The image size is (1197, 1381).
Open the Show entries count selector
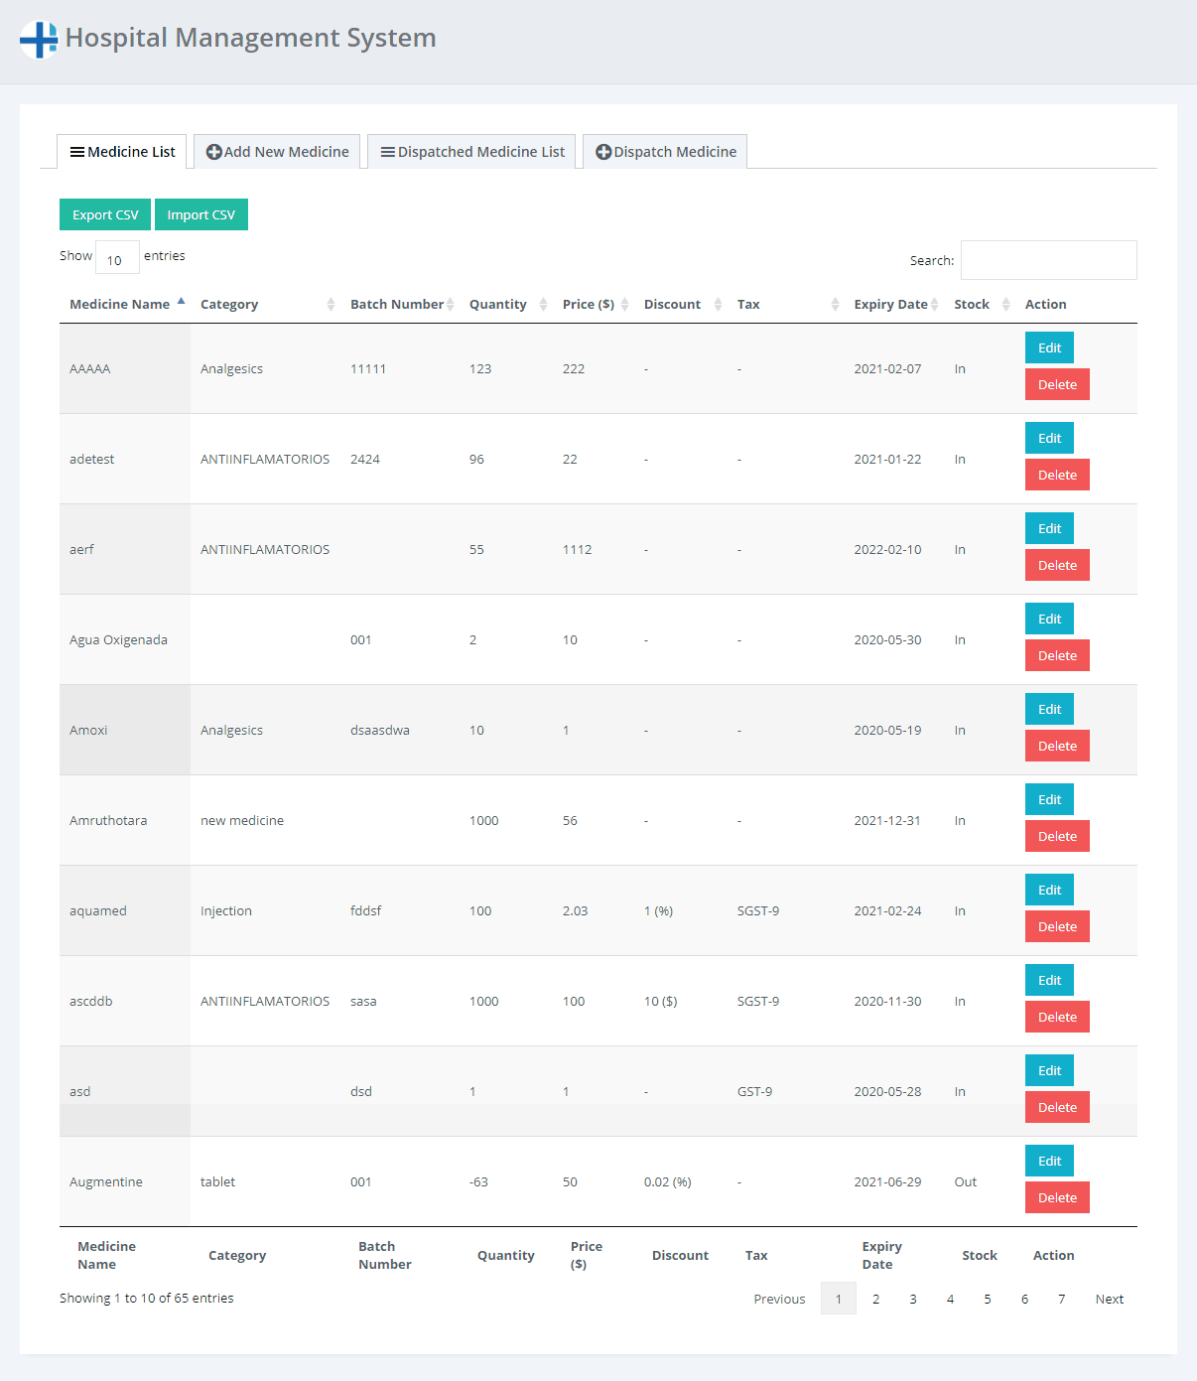[117, 257]
